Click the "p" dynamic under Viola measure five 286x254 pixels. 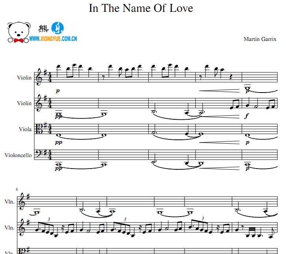point(247,142)
